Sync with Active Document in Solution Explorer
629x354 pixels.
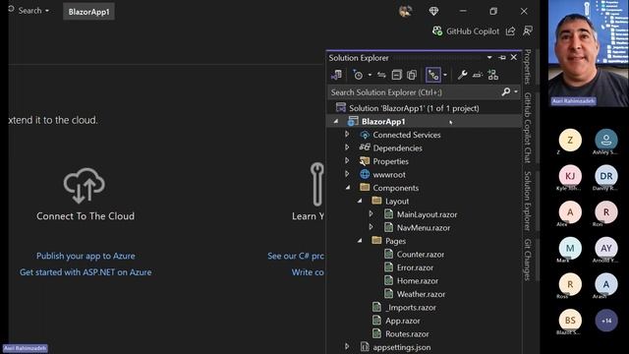click(381, 75)
